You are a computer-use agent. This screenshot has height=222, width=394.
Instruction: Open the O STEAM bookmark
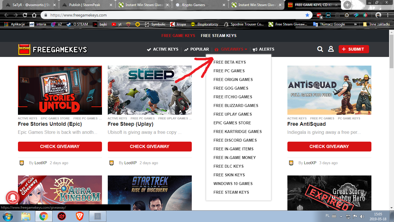pyautogui.click(x=77, y=24)
